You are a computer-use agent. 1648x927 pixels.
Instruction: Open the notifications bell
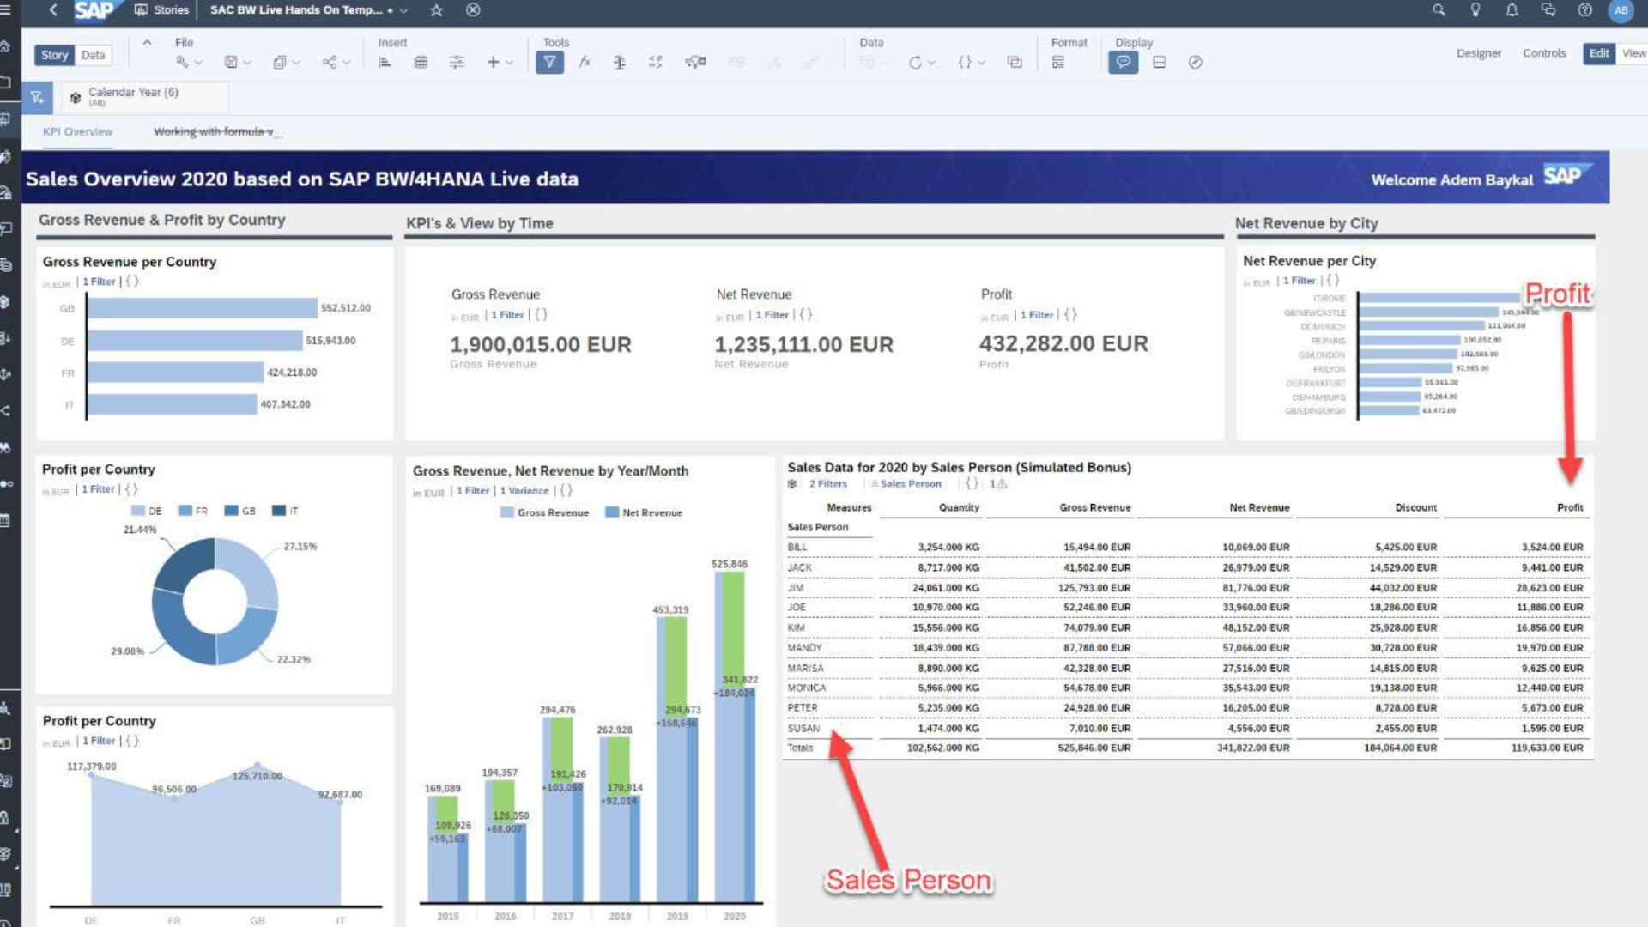pyautogui.click(x=1512, y=10)
